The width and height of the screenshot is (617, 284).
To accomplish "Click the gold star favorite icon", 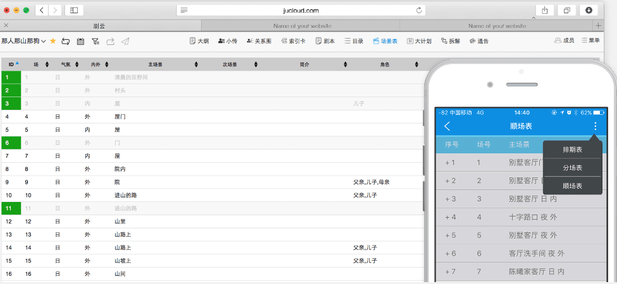I will (53, 41).
